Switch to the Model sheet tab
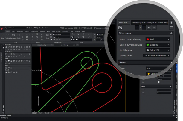Image resolution: width=183 pixels, height=121 pixels. pyautogui.click(x=34, y=113)
